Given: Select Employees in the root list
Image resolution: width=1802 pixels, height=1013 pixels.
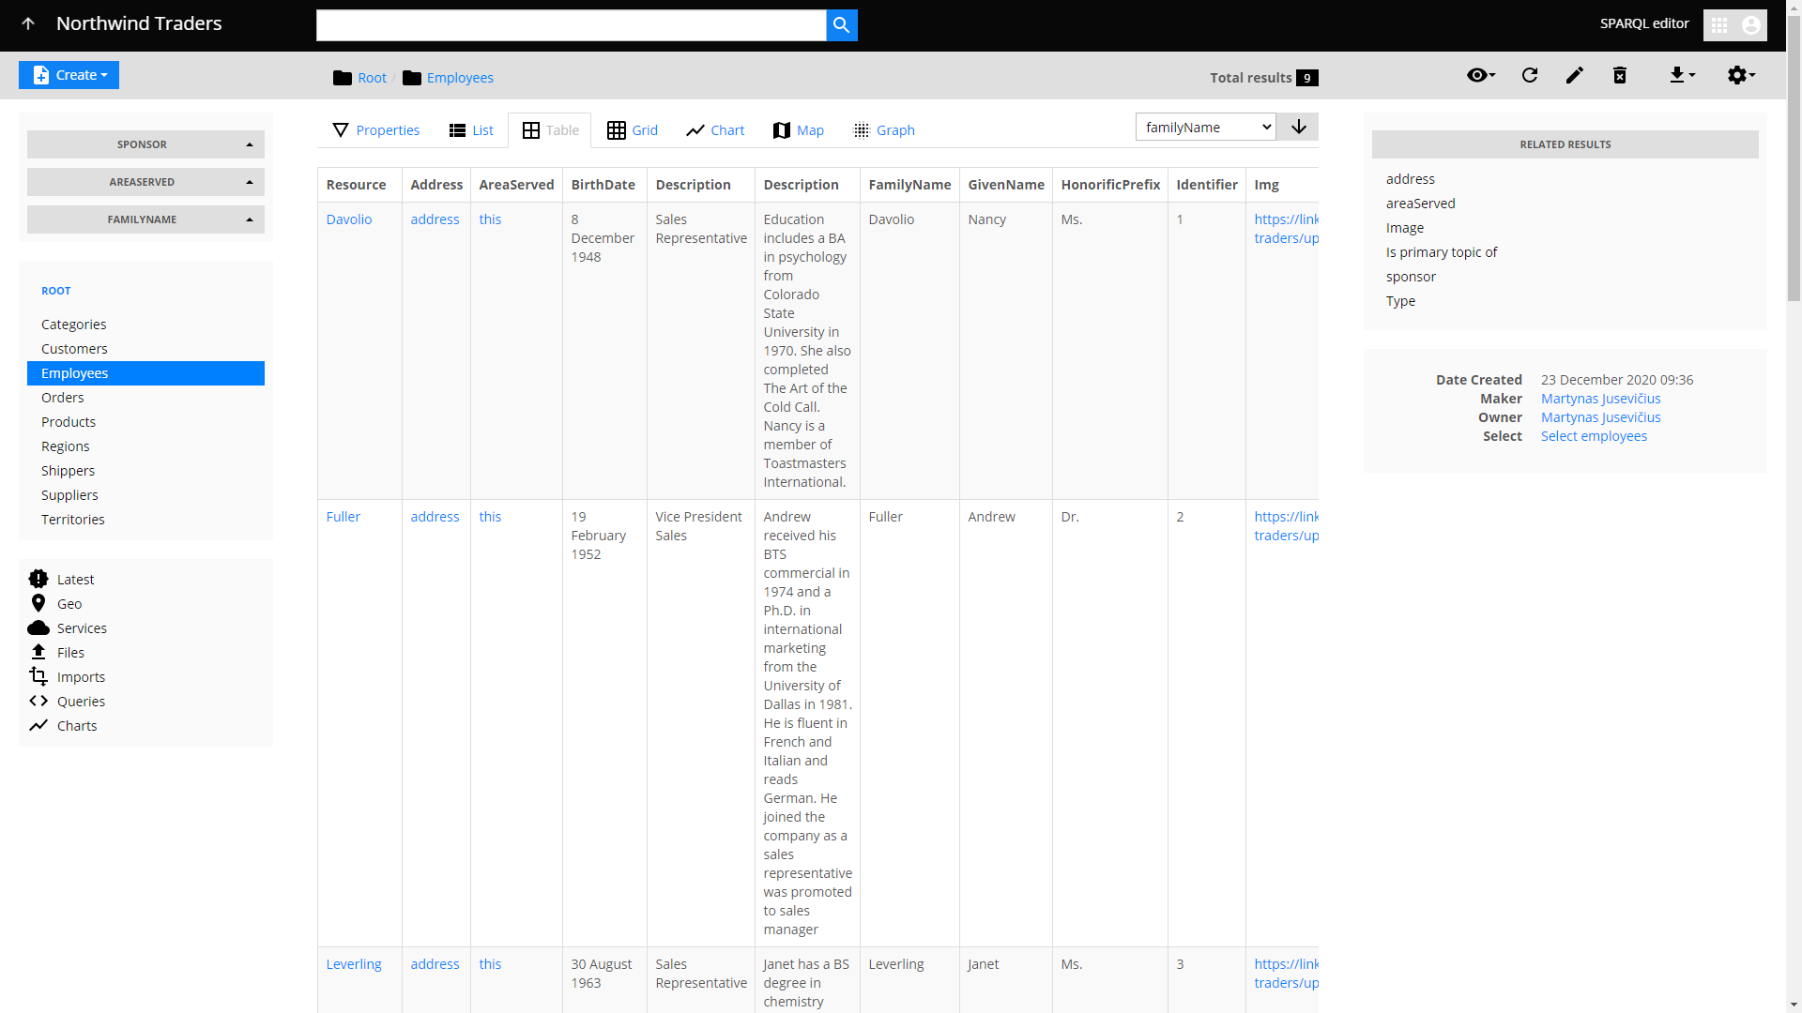Looking at the screenshot, I should click(145, 373).
